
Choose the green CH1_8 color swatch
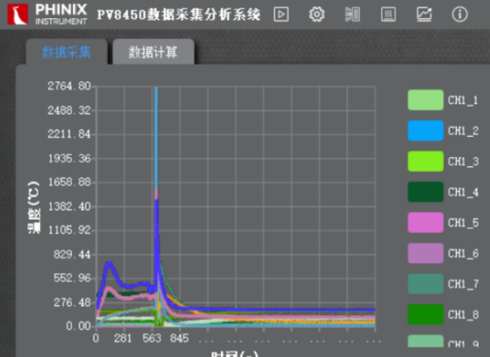[425, 314]
